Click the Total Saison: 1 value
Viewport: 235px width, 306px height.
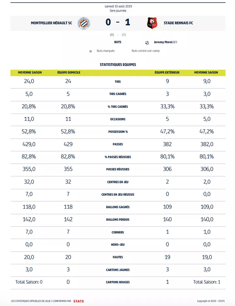point(207,282)
